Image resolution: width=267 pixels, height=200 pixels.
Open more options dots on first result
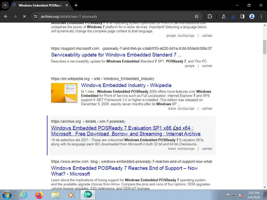[x=198, y=36]
